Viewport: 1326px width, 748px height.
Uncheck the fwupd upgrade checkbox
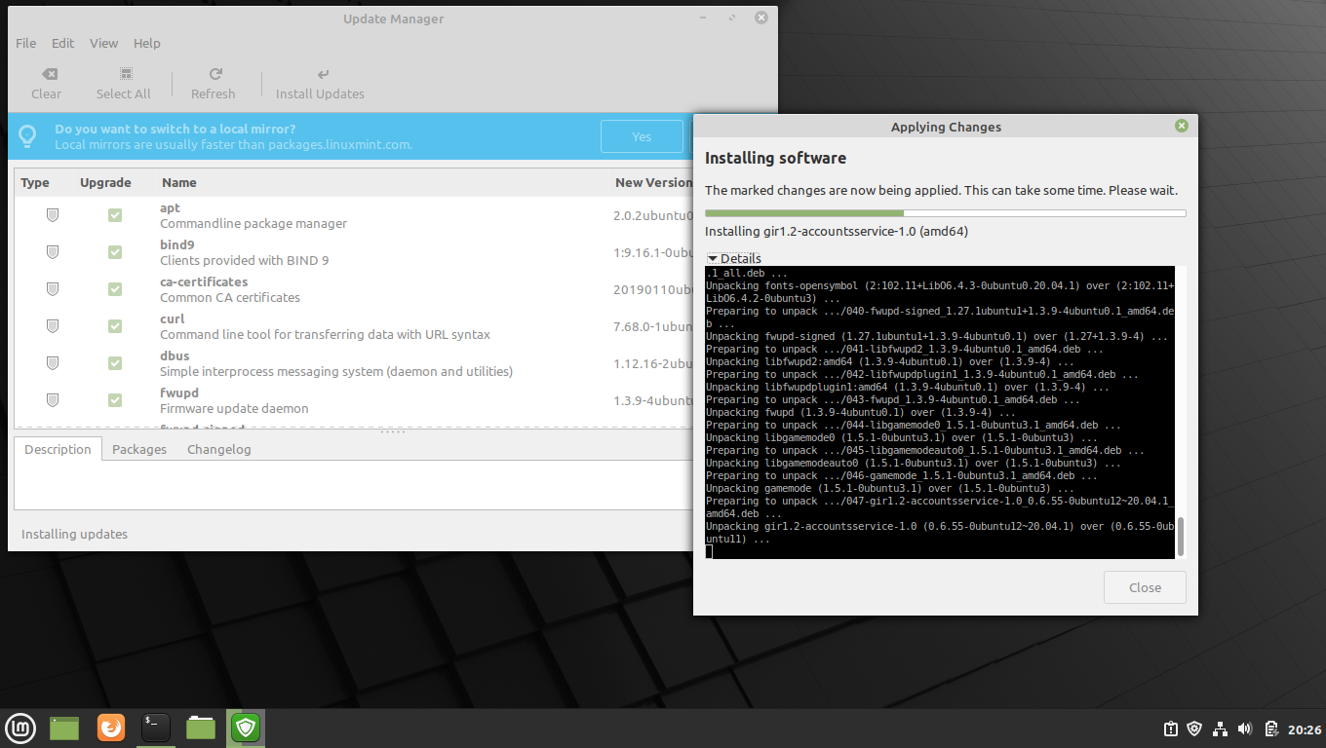pos(115,400)
